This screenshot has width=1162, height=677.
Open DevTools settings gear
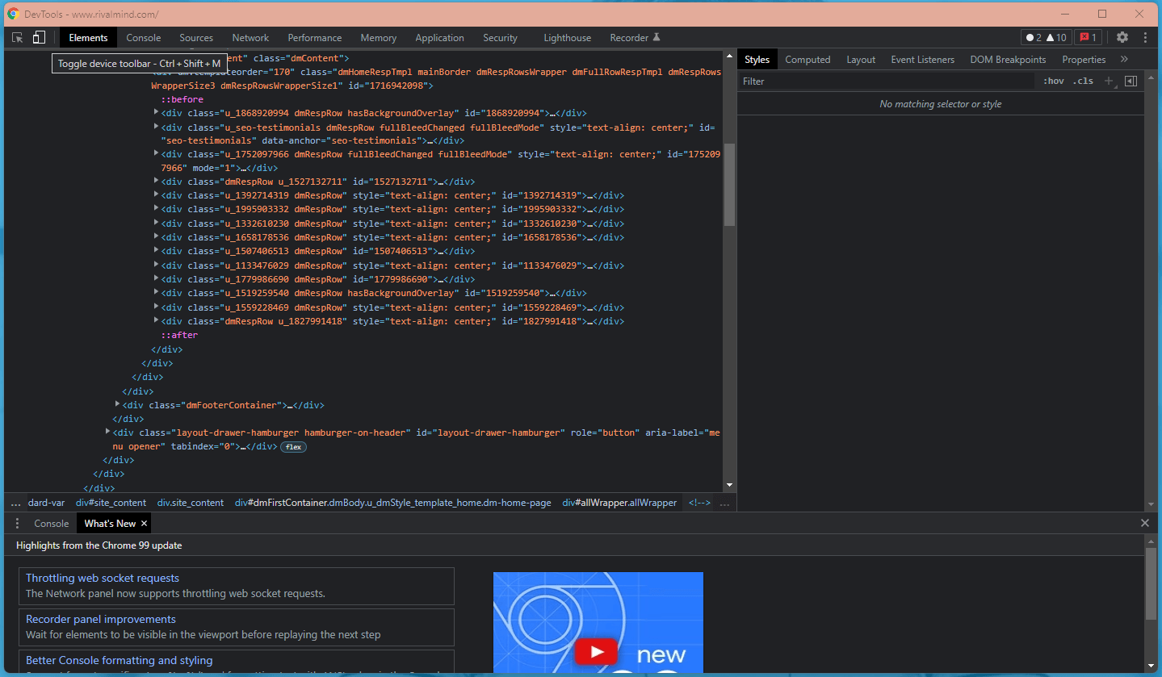(x=1122, y=37)
